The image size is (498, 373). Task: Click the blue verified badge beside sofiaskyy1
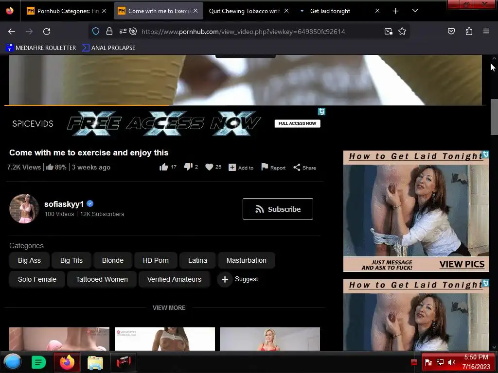click(x=90, y=203)
